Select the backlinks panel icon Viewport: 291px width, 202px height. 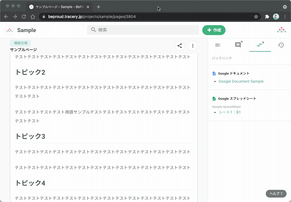[x=260, y=45]
